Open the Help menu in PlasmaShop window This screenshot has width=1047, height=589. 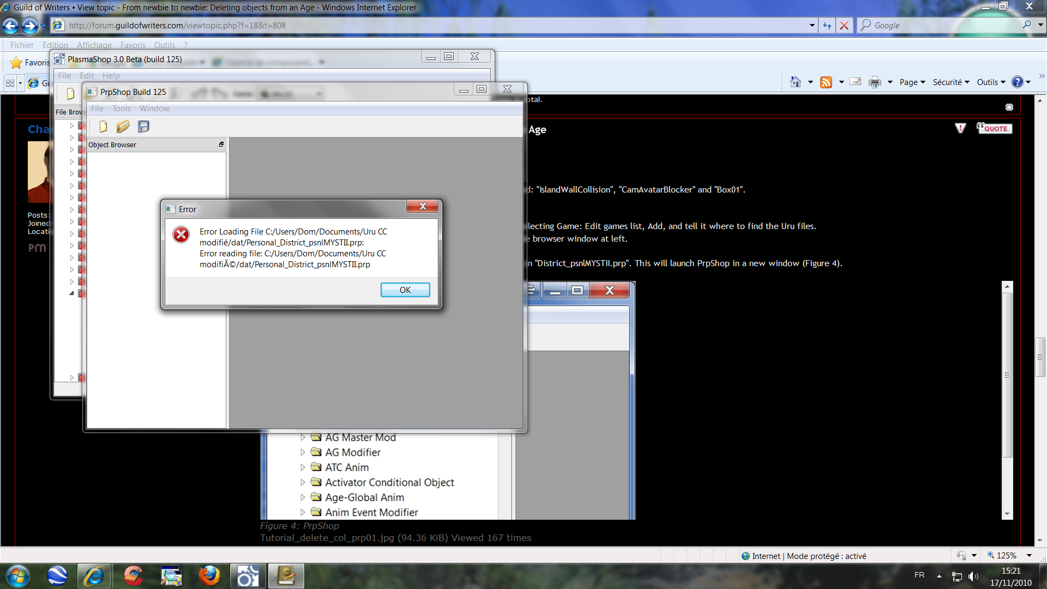point(111,76)
